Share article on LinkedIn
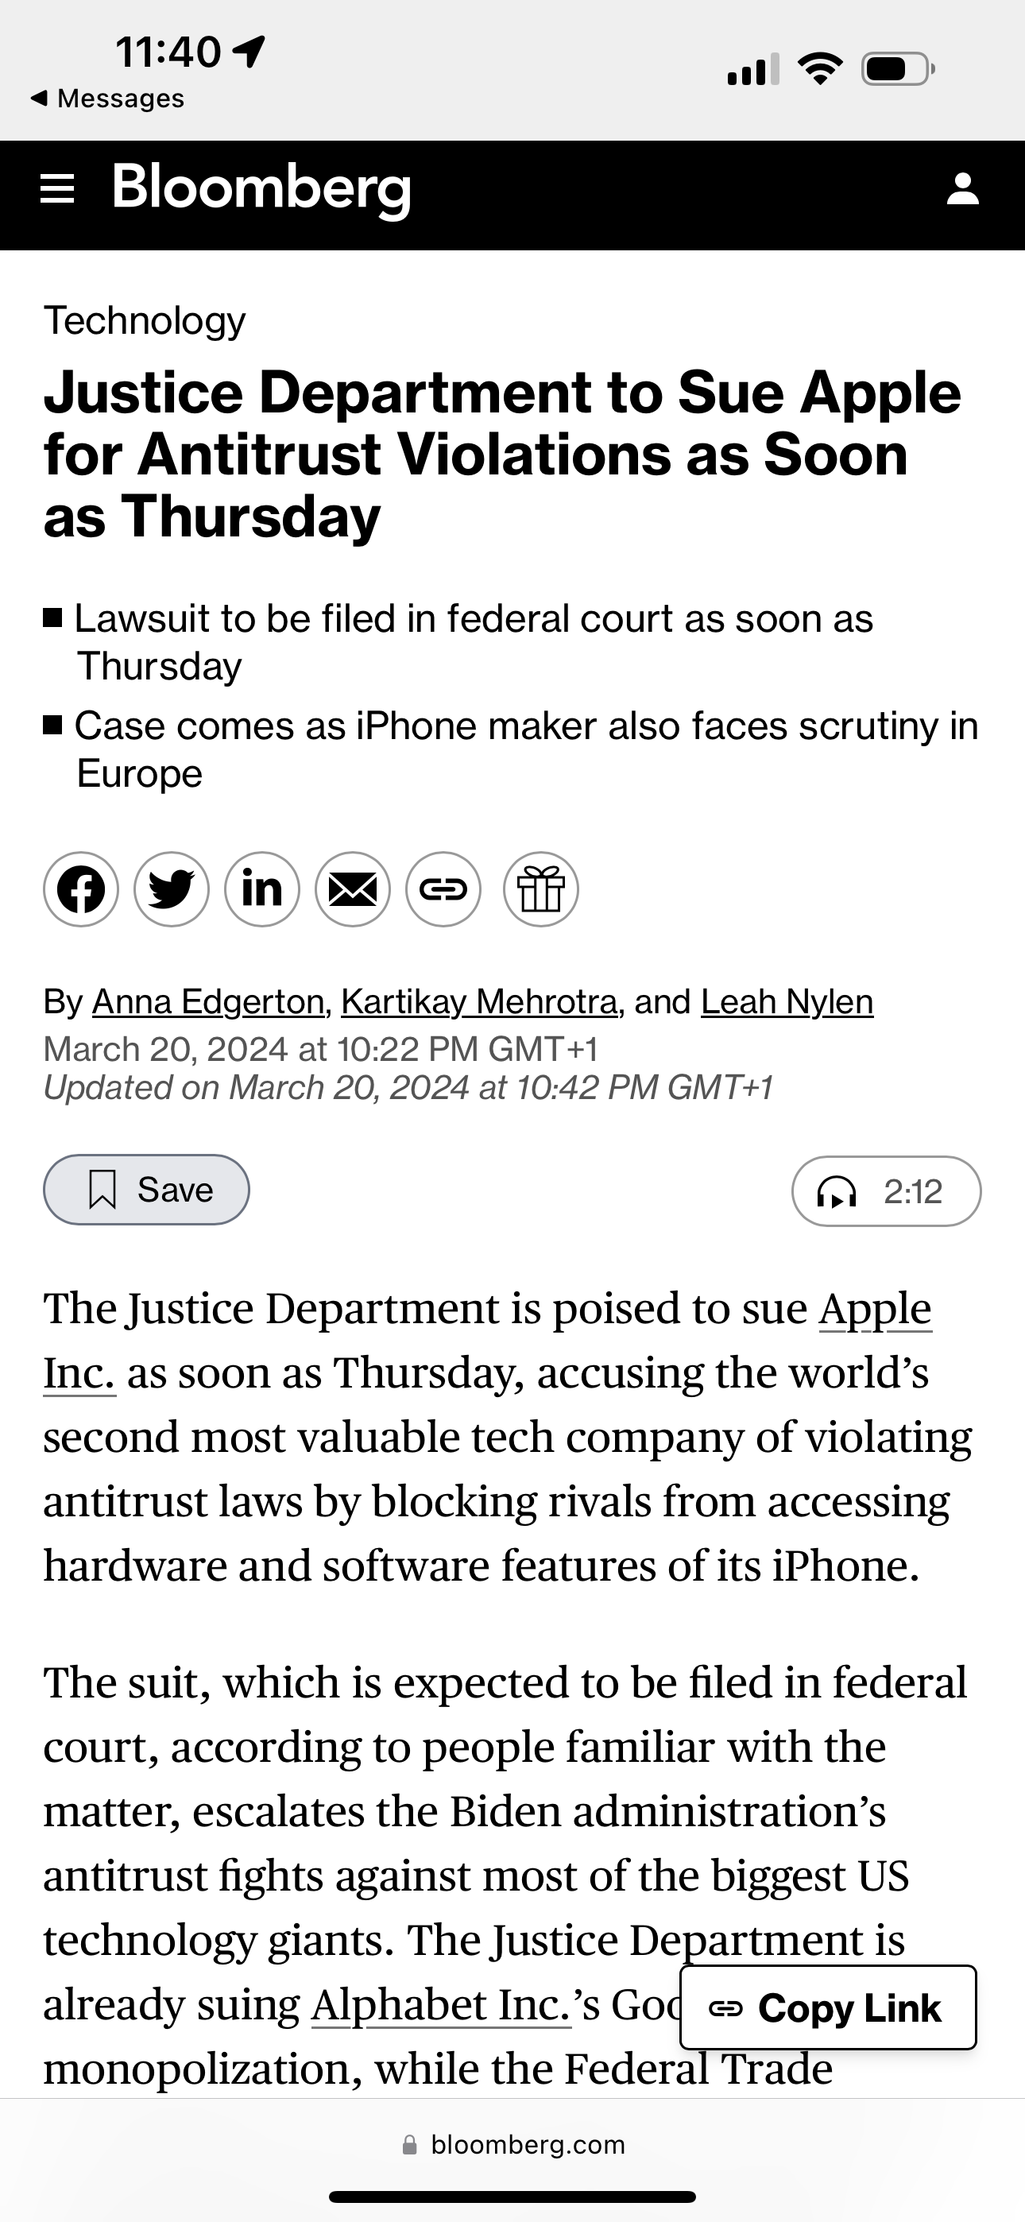This screenshot has width=1025, height=2222. click(262, 889)
